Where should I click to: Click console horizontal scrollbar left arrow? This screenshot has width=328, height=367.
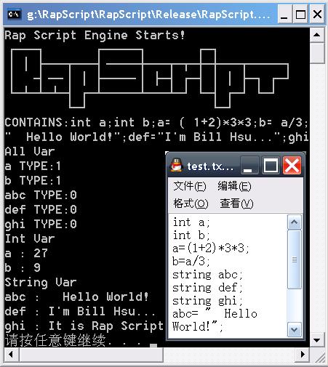11,355
